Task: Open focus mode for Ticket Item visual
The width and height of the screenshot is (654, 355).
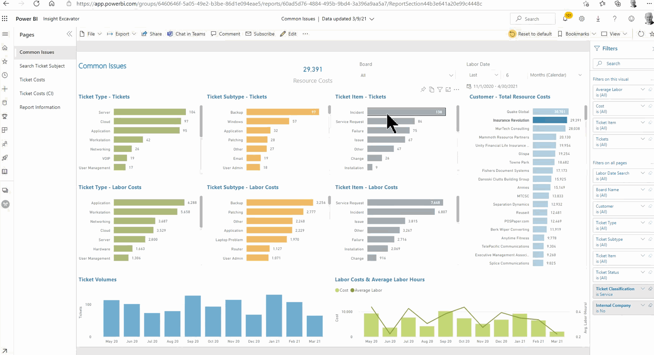Action: (448, 89)
